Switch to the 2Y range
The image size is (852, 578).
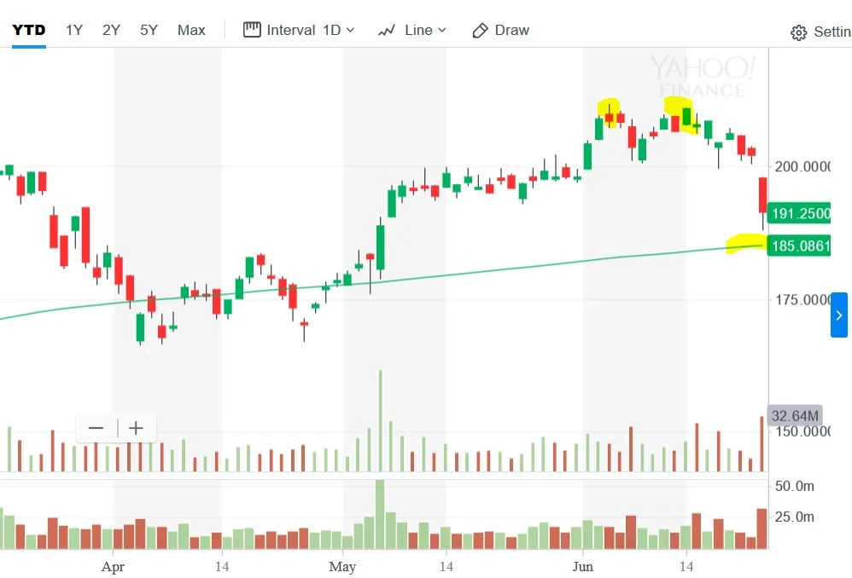(x=111, y=30)
